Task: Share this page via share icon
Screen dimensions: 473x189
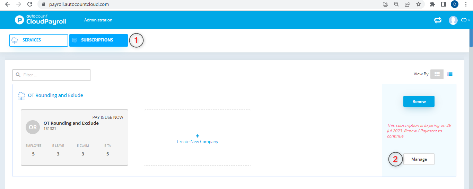Action: point(408,4)
